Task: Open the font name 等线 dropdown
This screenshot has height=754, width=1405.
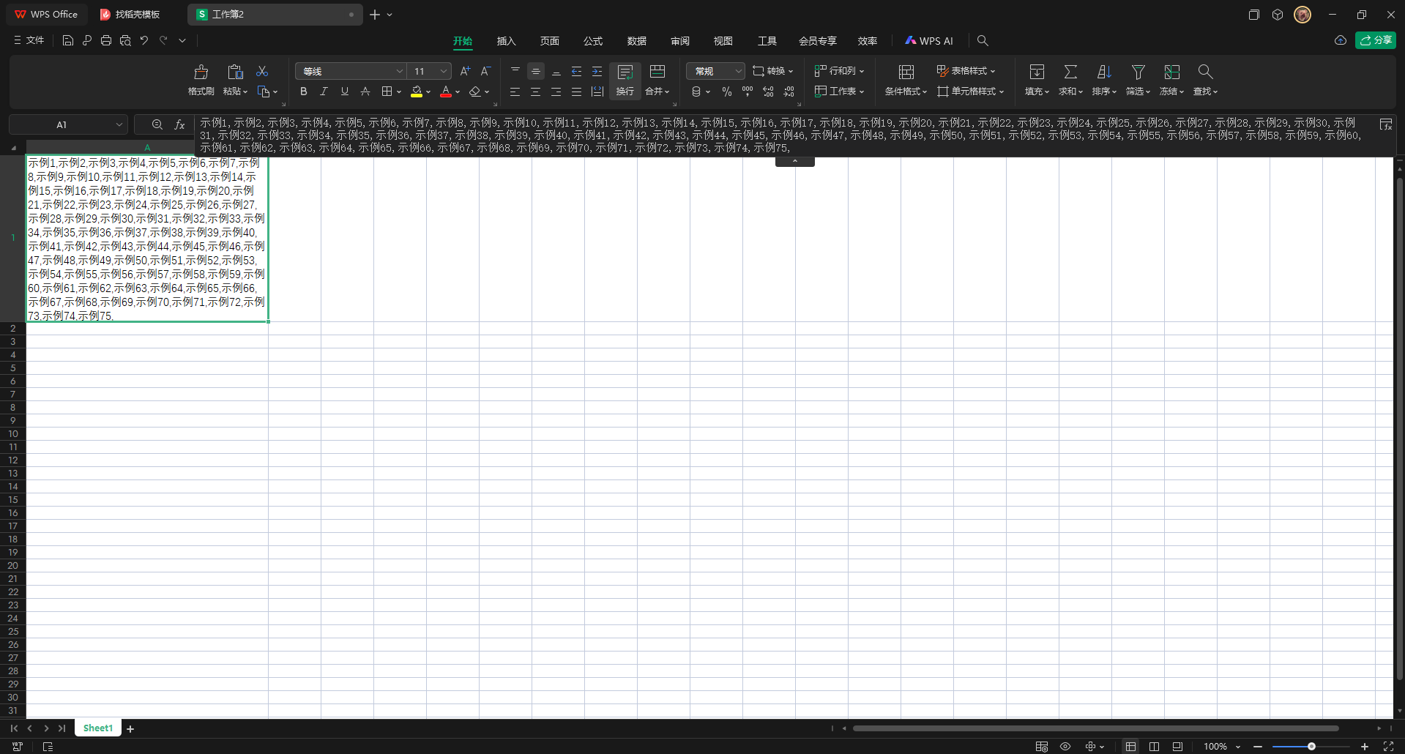Action: click(x=400, y=71)
